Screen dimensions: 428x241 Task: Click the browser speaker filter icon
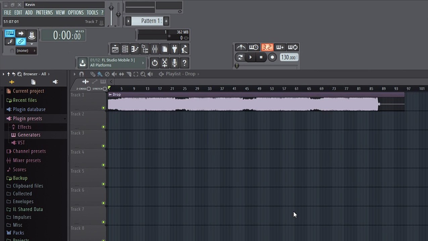pyautogui.click(x=55, y=82)
